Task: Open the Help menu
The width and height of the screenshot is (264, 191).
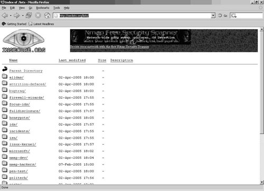Action: (67, 8)
